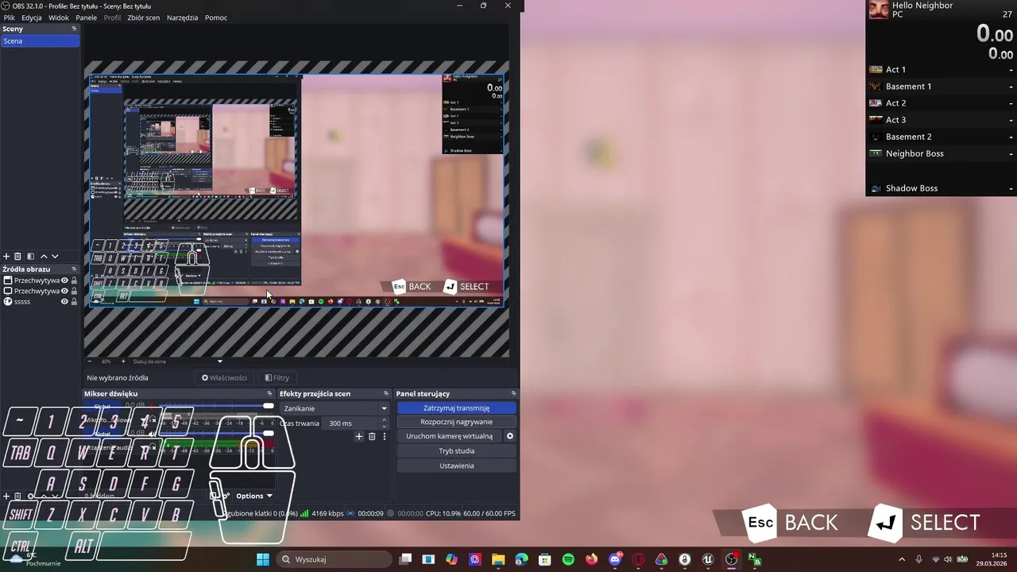
Task: Undock the Sceny panel with its float icon
Action: pyautogui.click(x=75, y=29)
